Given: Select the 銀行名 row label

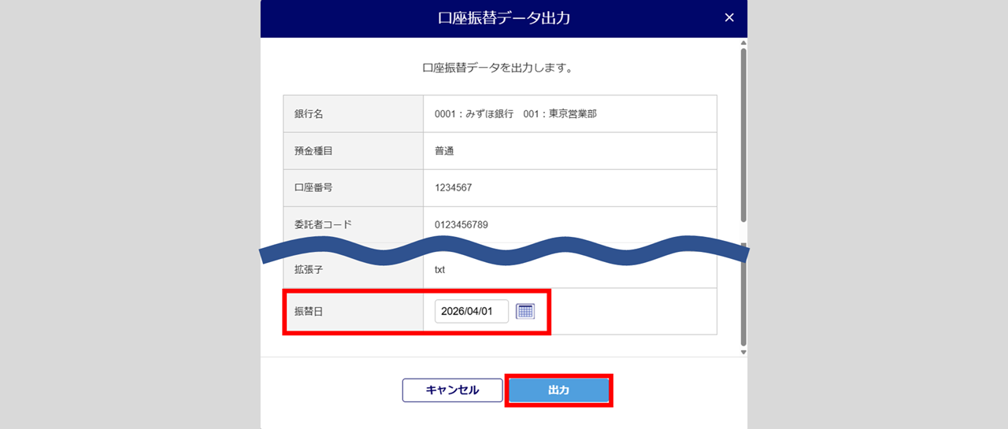Looking at the screenshot, I should pyautogui.click(x=309, y=114).
